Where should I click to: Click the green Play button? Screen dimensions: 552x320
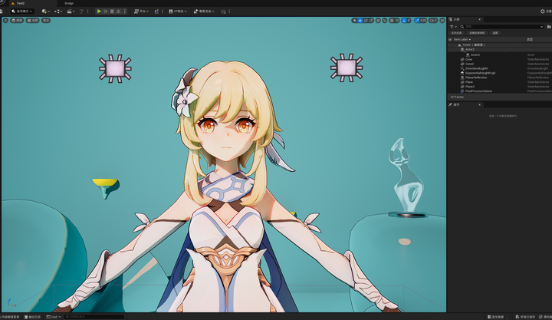pyautogui.click(x=99, y=12)
